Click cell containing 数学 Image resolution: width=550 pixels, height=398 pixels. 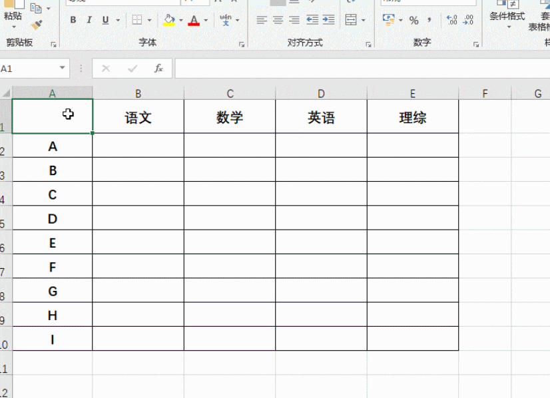tap(230, 117)
